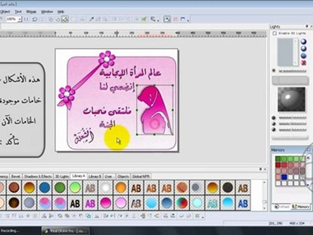Image resolution: width=313 pixels, height=235 pixels.
Task: Select the top pink flower on canvas
Action: tap(106, 59)
